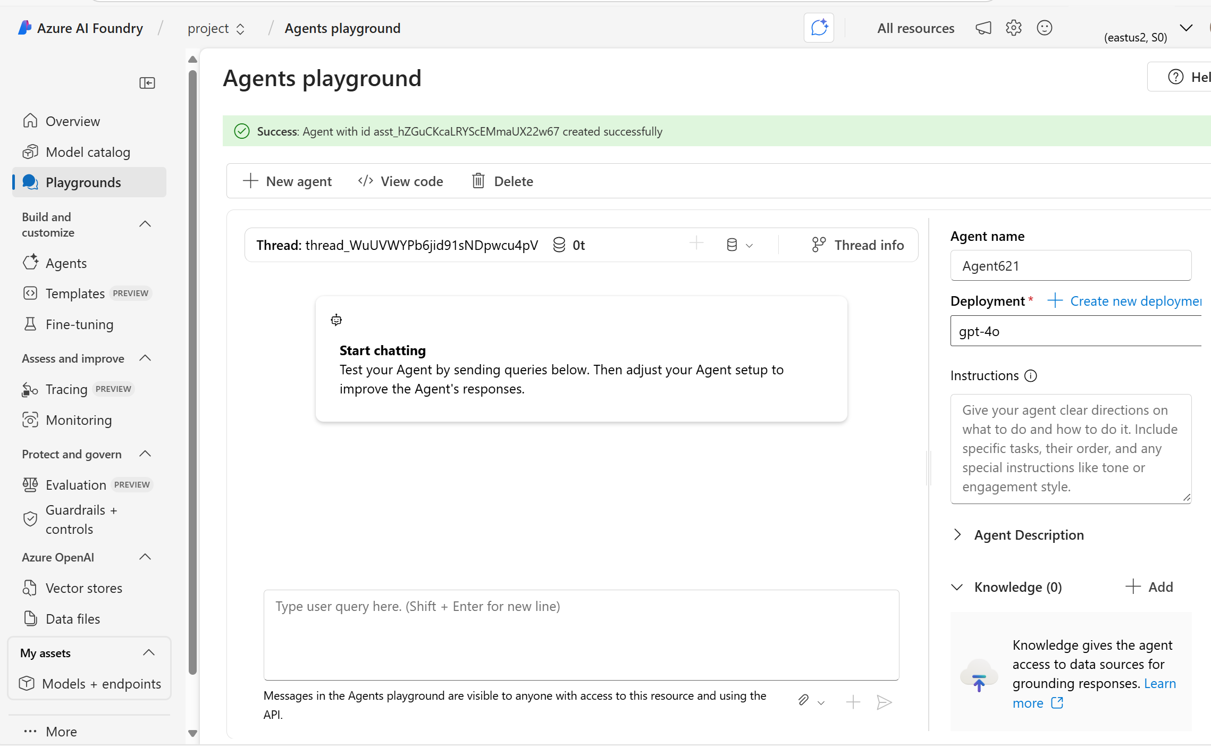Collapse the left sidebar navigation panel icon

coord(147,83)
